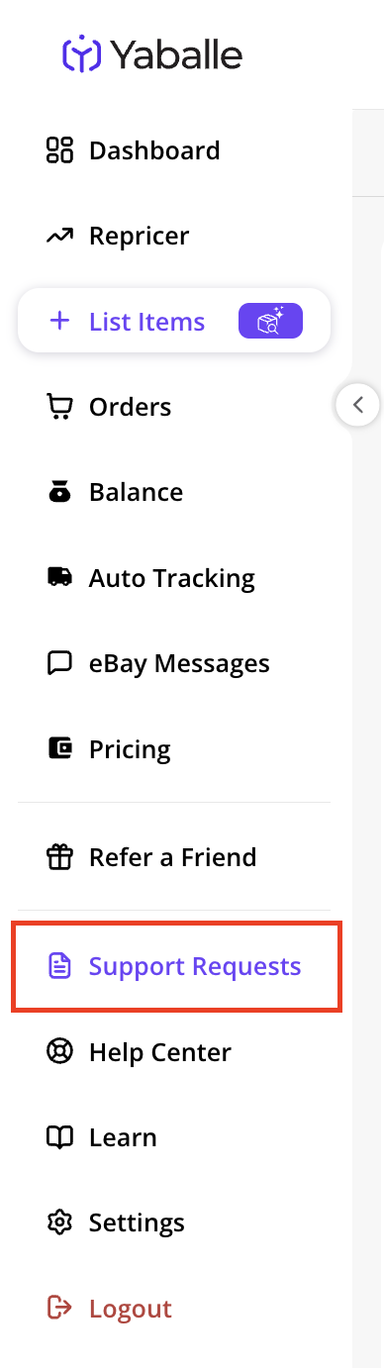
Task: Collapse the sidebar with the chevron button
Action: (358, 404)
